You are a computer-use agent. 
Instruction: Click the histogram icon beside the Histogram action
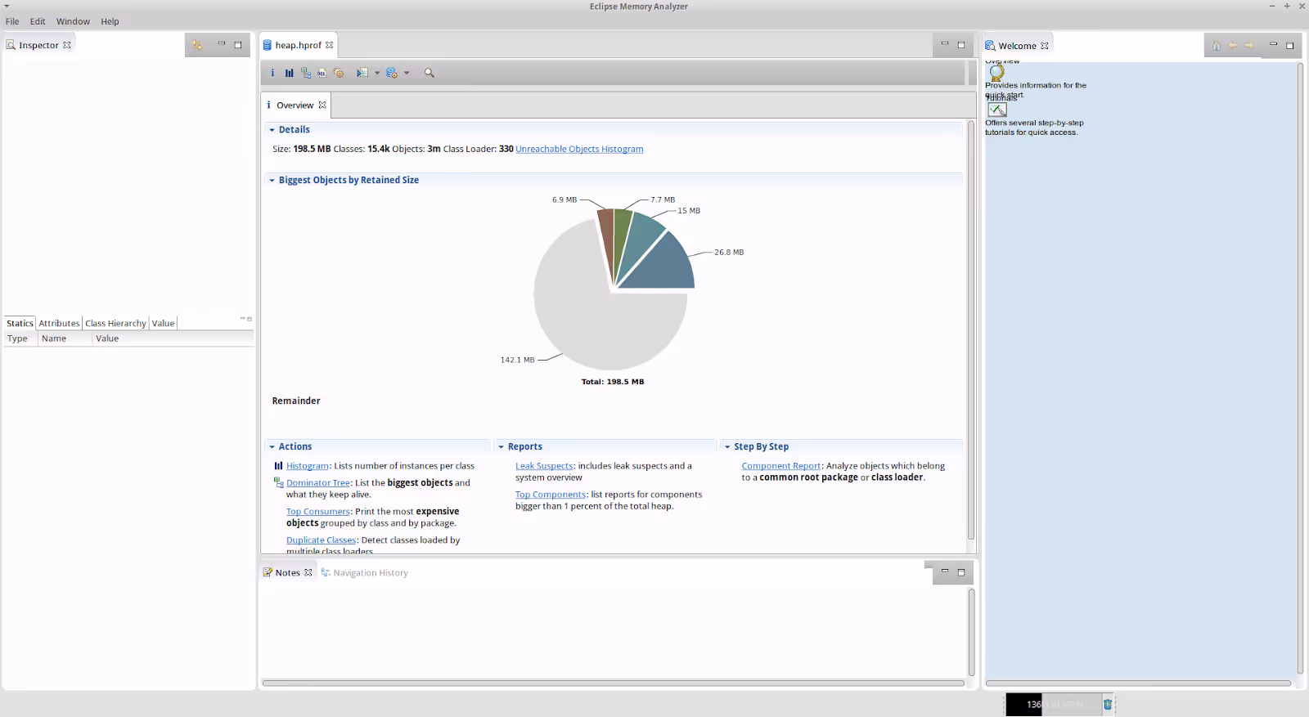tap(278, 466)
